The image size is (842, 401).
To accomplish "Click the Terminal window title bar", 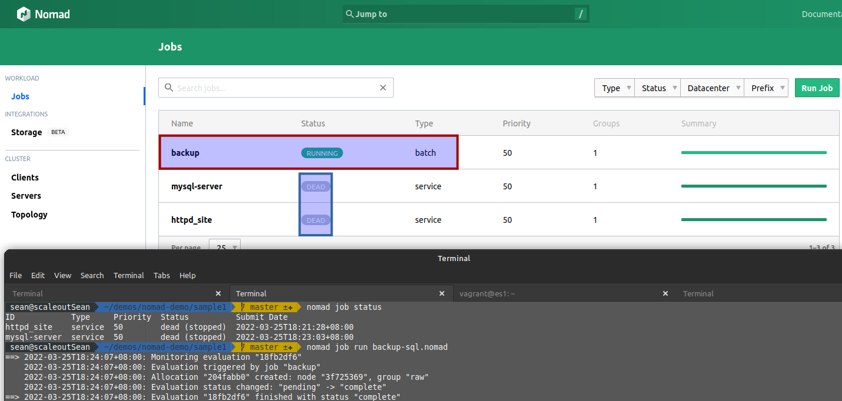I will pos(454,258).
